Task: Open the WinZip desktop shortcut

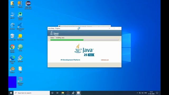Action: [x=20, y=4]
